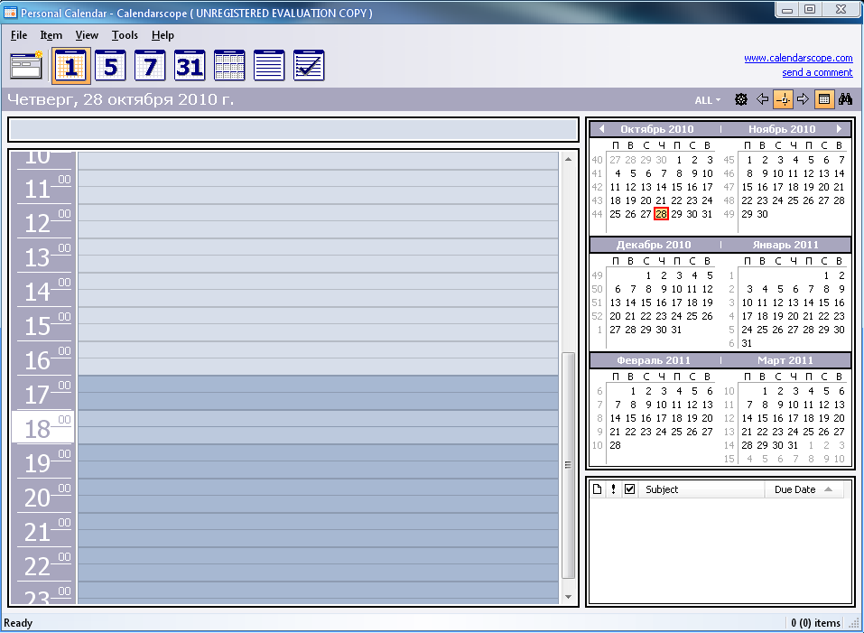This screenshot has height=633, width=864.
Task: Open the File menu
Action: [x=19, y=35]
